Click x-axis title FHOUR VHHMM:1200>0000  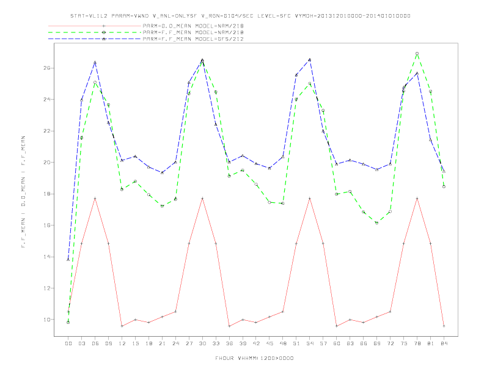pyautogui.click(x=254, y=358)
